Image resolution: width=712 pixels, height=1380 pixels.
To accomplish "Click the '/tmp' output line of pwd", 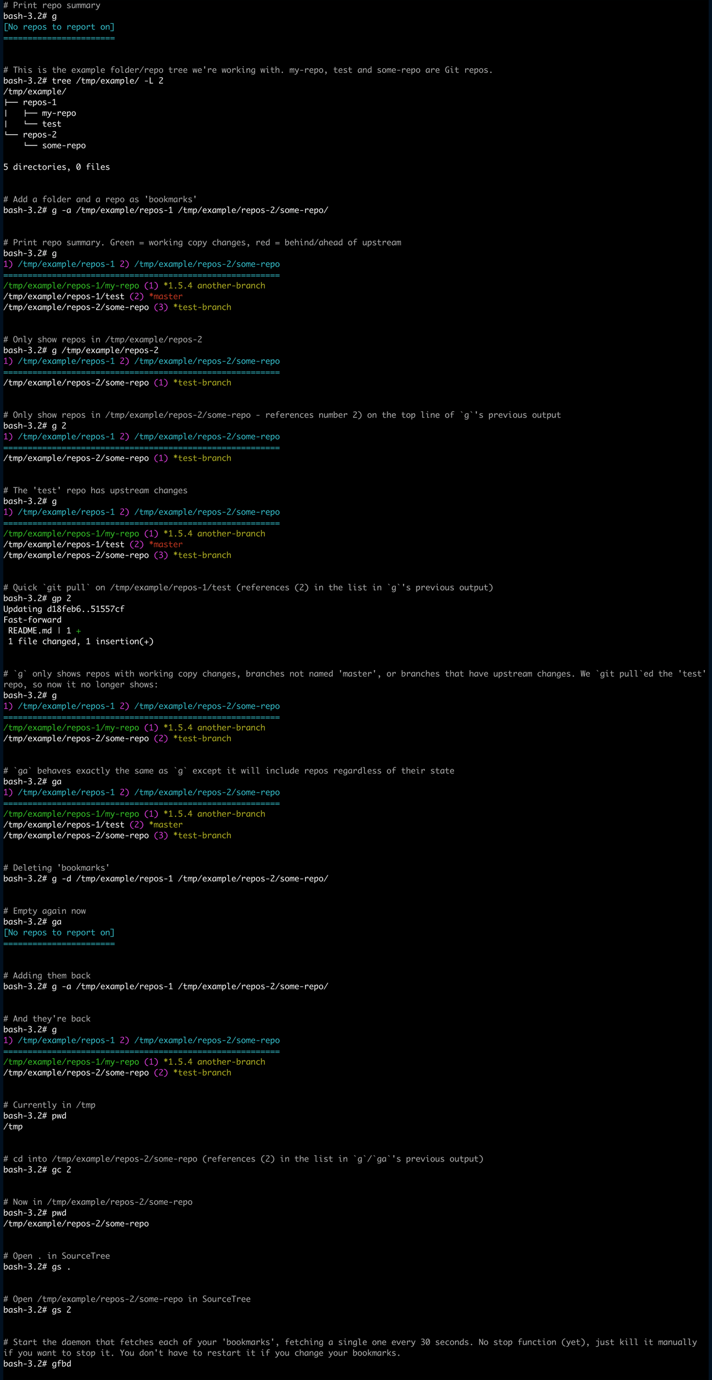I will [x=13, y=1127].
